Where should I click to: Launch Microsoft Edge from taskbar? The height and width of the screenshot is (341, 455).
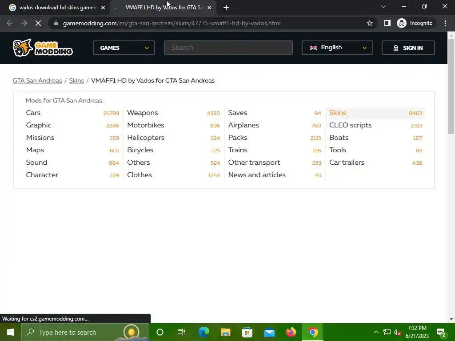204,332
